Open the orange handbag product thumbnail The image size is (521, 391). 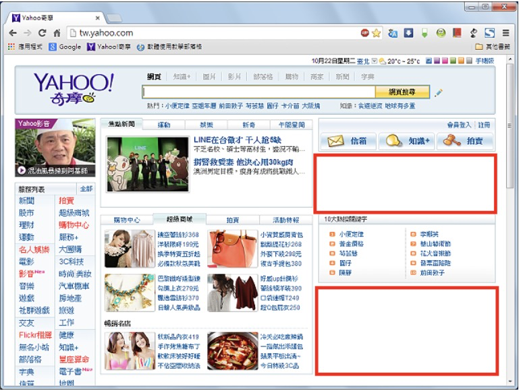233,249
